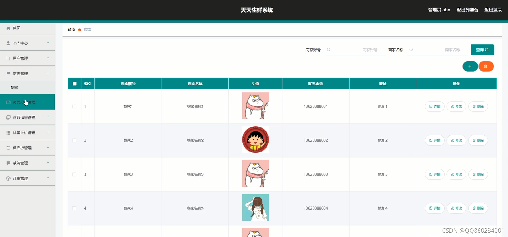Open 详情 for 商家2
Screen dimensions: 508x237
(x=435, y=140)
